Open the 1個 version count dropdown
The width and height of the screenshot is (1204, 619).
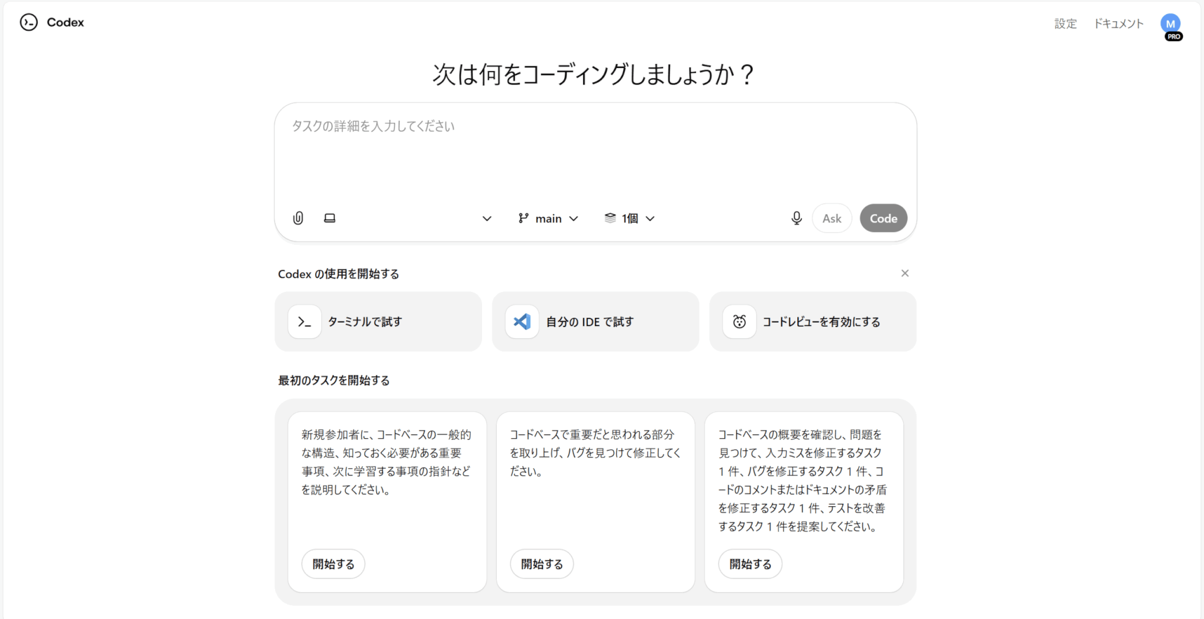click(630, 218)
